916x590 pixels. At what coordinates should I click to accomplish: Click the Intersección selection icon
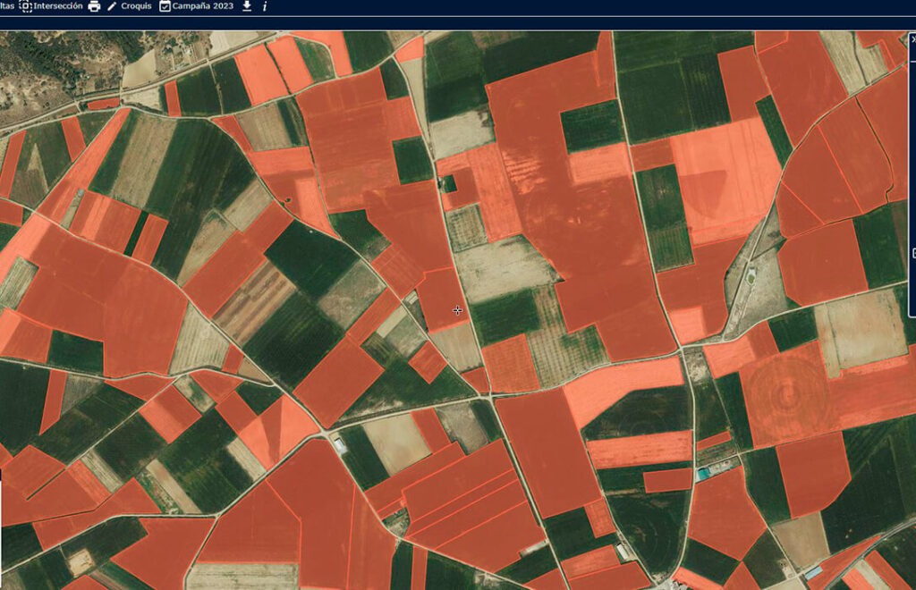[x=26, y=6]
